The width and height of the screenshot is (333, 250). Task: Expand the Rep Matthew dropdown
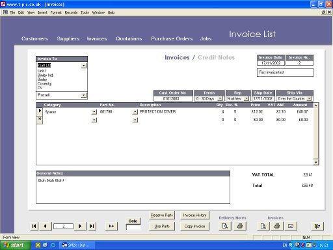[246, 98]
